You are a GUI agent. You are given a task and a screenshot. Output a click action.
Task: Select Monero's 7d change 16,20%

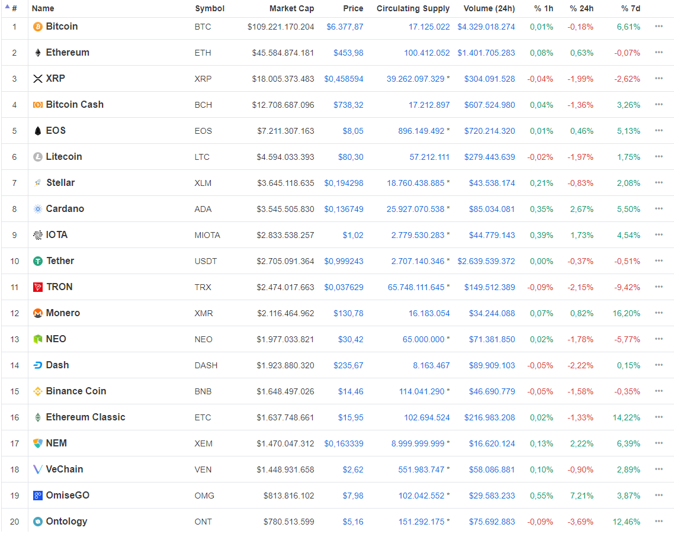tap(626, 314)
